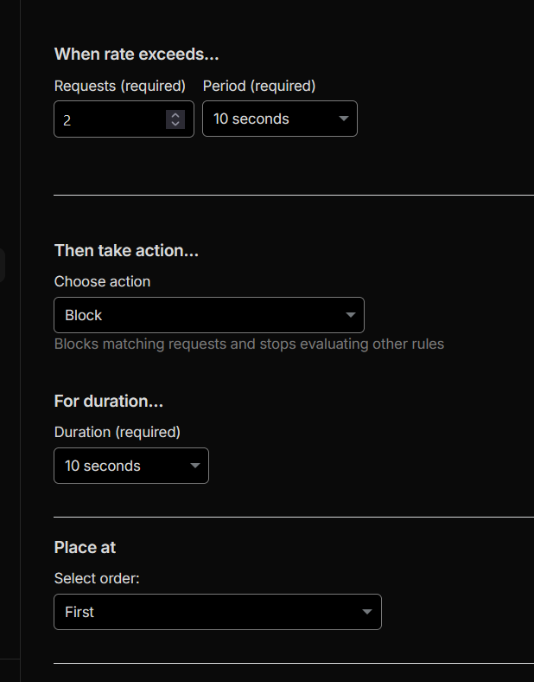The width and height of the screenshot is (534, 682).
Task: Click the Requests (required) label
Action: [120, 86]
